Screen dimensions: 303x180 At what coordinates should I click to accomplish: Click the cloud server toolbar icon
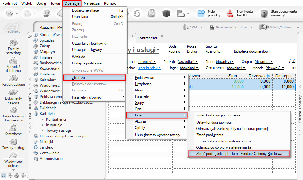[181, 13]
